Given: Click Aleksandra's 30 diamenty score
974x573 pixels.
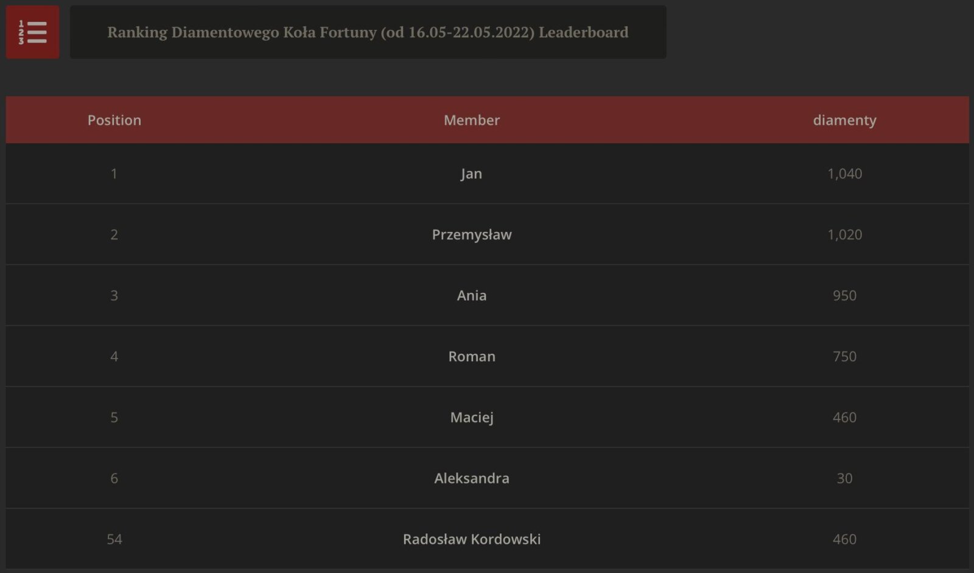Looking at the screenshot, I should click(x=844, y=478).
